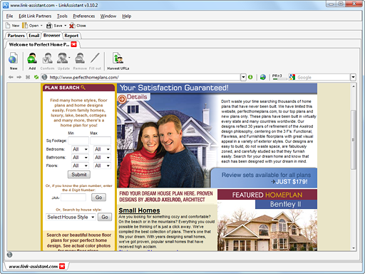Image resolution: width=365 pixels, height=274 pixels.
Task: Add a link partner with the Add icon
Action: [x=32, y=59]
